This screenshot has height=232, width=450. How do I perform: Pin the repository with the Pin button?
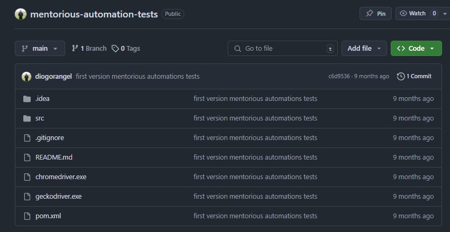pyautogui.click(x=375, y=14)
